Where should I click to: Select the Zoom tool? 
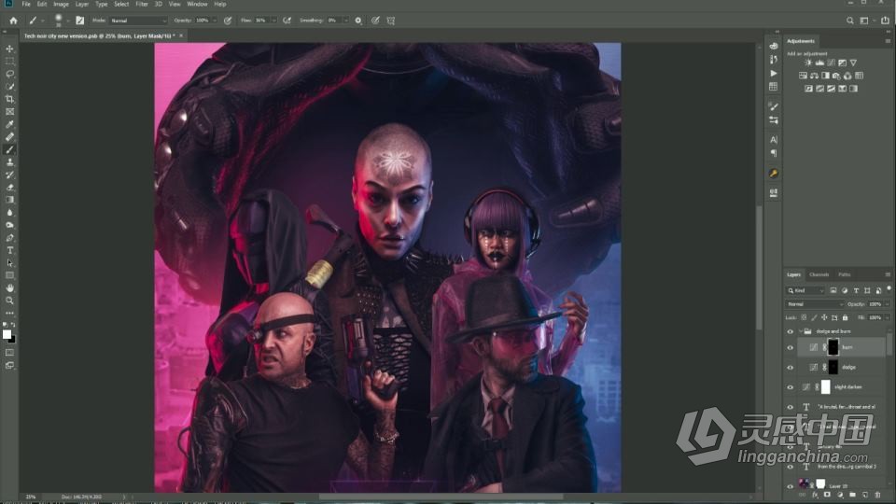point(9,301)
